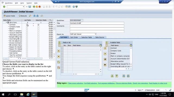This screenshot has width=174, height=97.
Task: Click the sort ascending icon below Available fields
Action: [112, 76]
